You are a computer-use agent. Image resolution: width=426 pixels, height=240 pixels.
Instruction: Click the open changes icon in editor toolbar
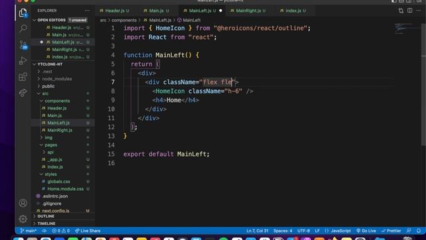401,11
